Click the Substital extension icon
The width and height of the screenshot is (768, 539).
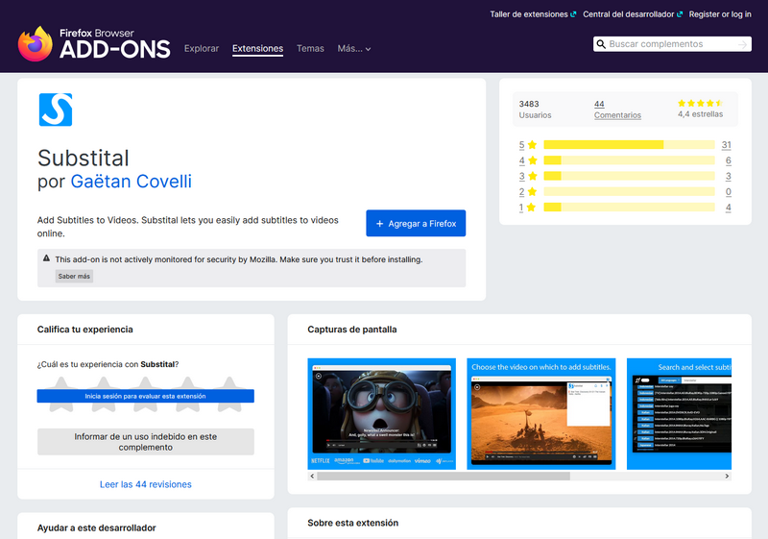click(56, 110)
